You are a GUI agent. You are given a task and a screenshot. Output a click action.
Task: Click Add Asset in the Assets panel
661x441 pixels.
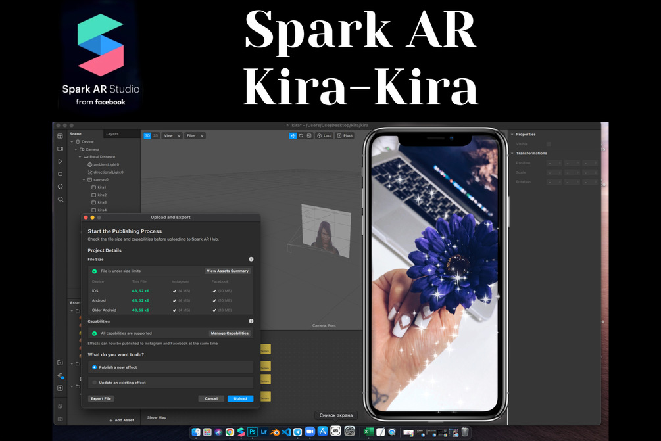[x=122, y=420]
